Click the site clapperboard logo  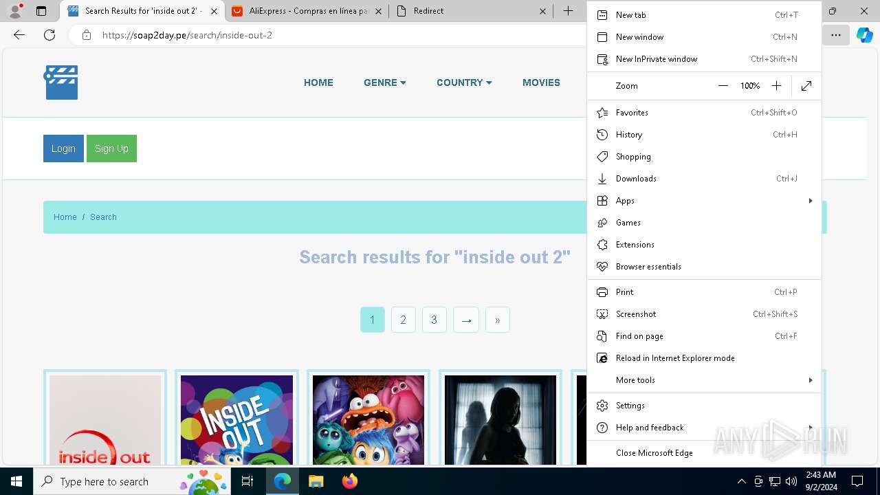click(61, 82)
